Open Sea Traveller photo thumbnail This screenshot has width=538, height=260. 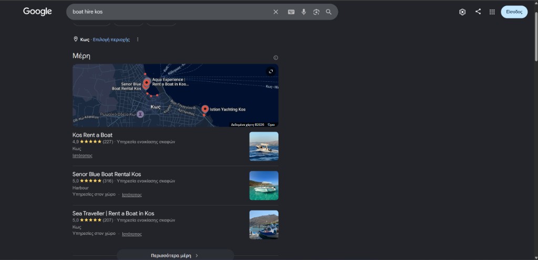point(264,225)
